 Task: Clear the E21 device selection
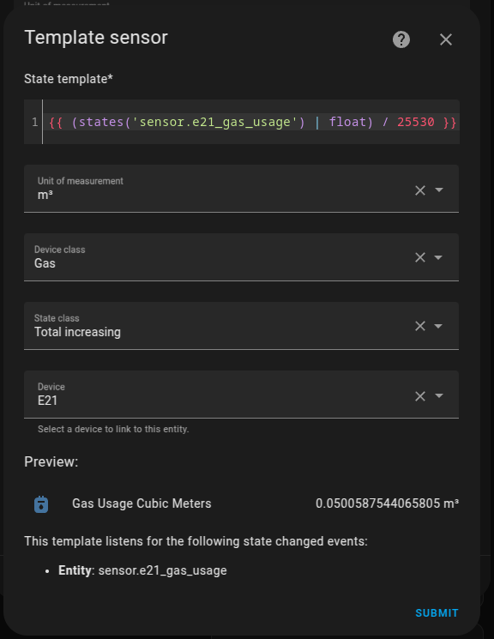(x=420, y=396)
